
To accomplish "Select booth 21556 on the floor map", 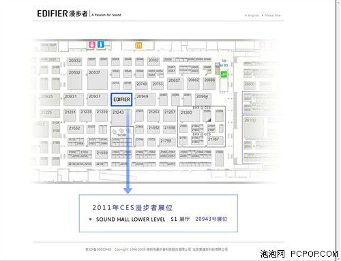I will coord(170,129).
